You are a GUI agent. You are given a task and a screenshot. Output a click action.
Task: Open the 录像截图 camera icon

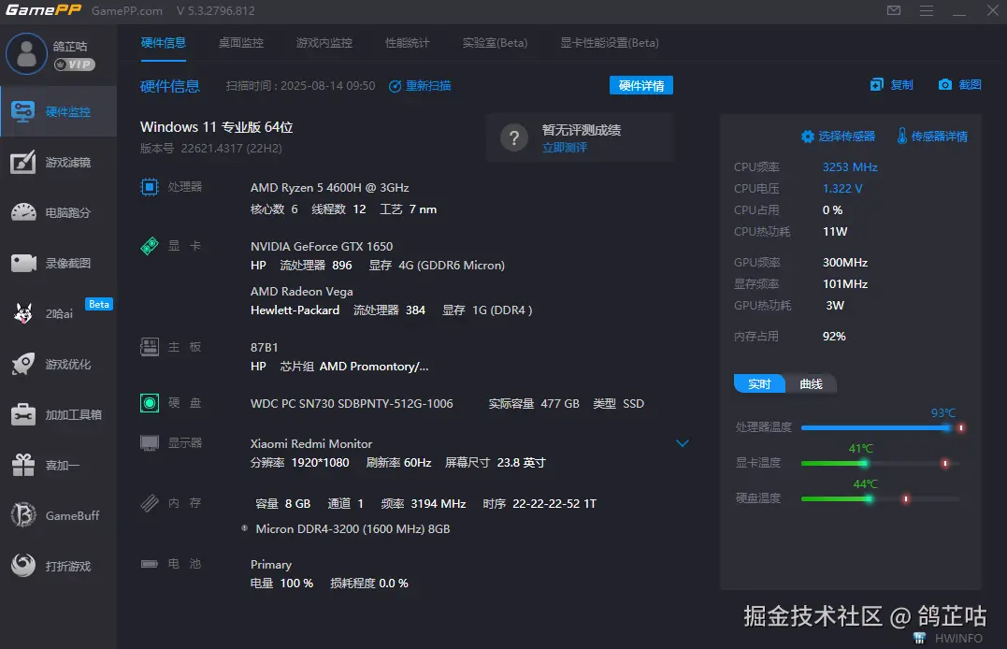[x=23, y=263]
